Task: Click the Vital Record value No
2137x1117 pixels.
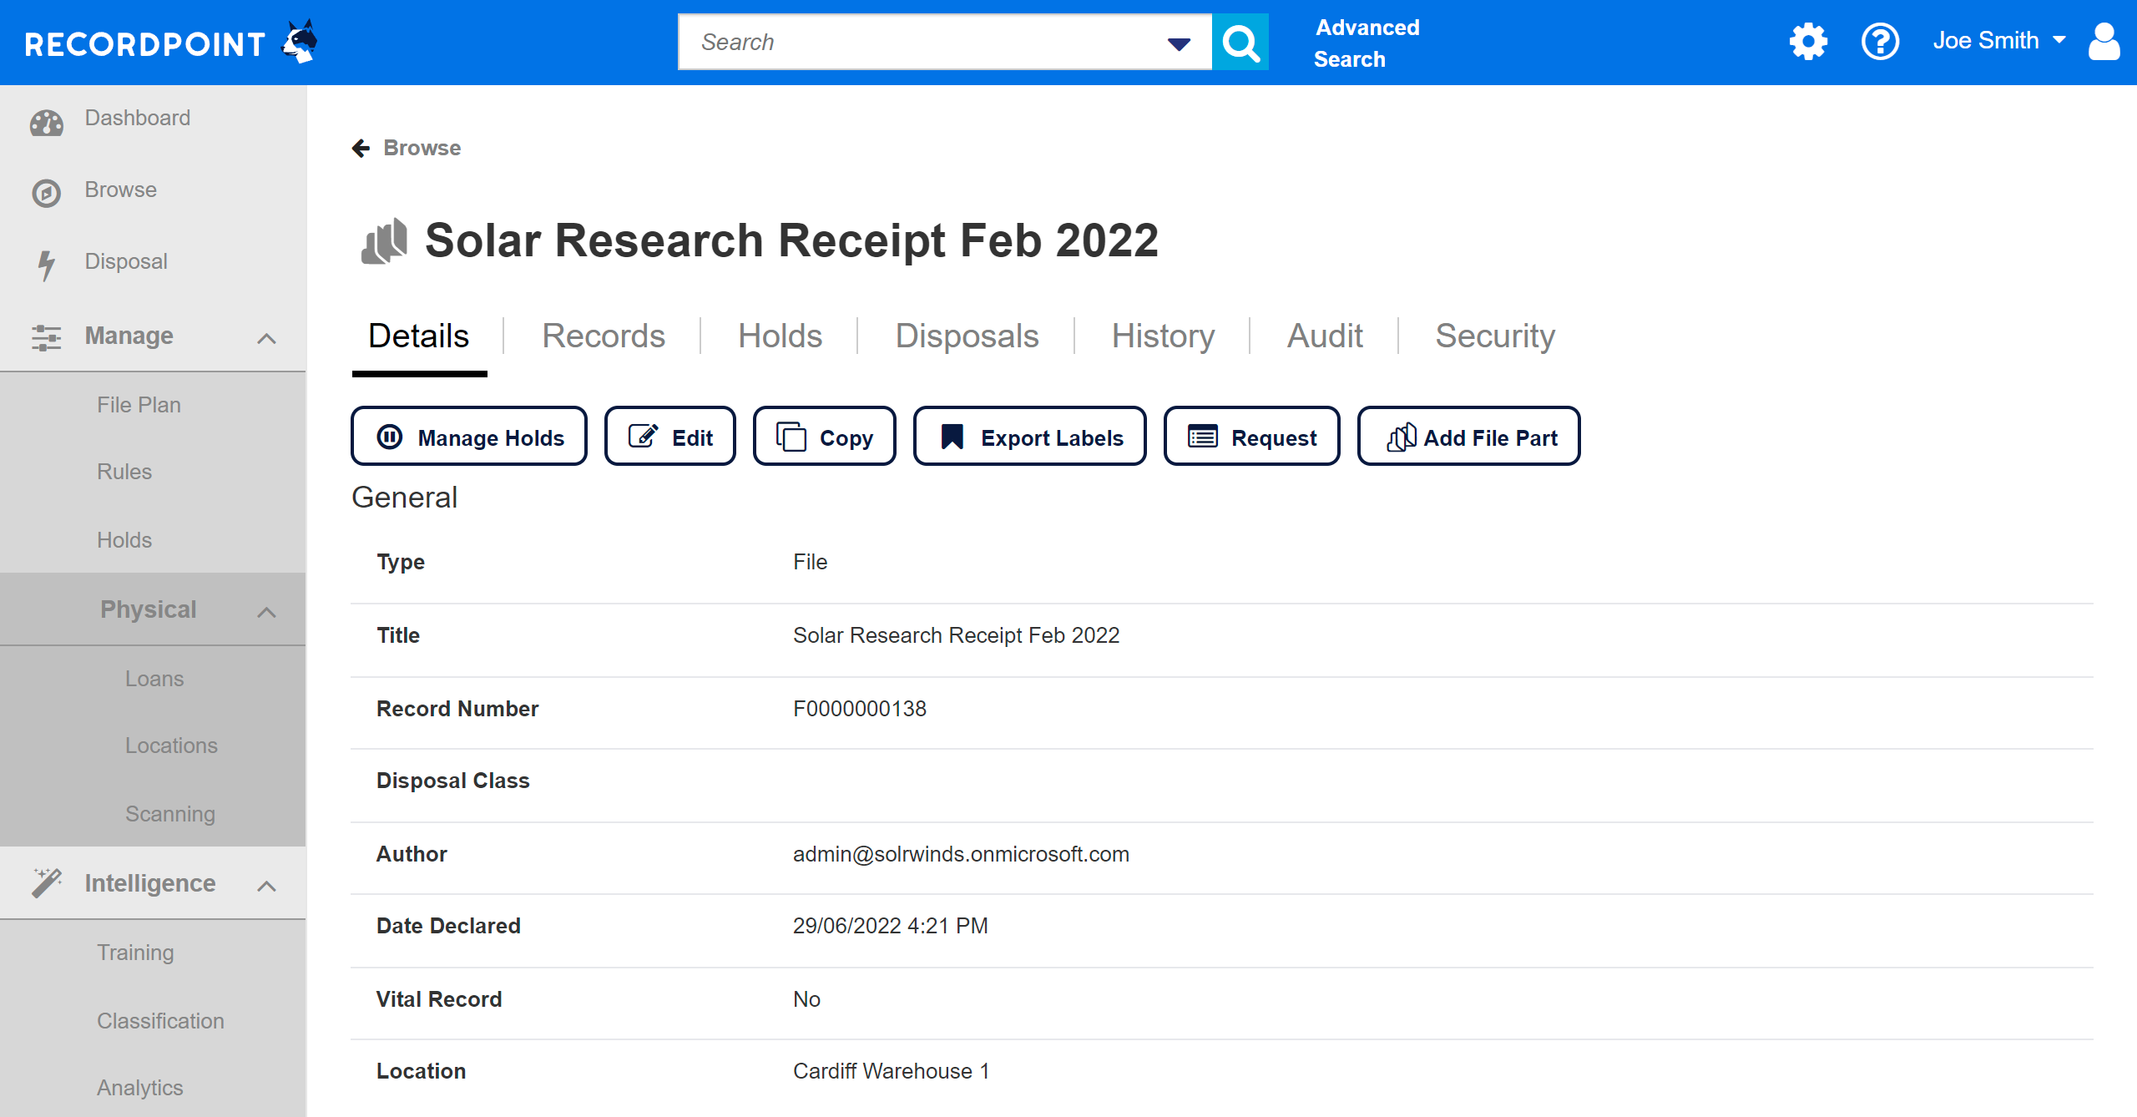Action: click(806, 999)
